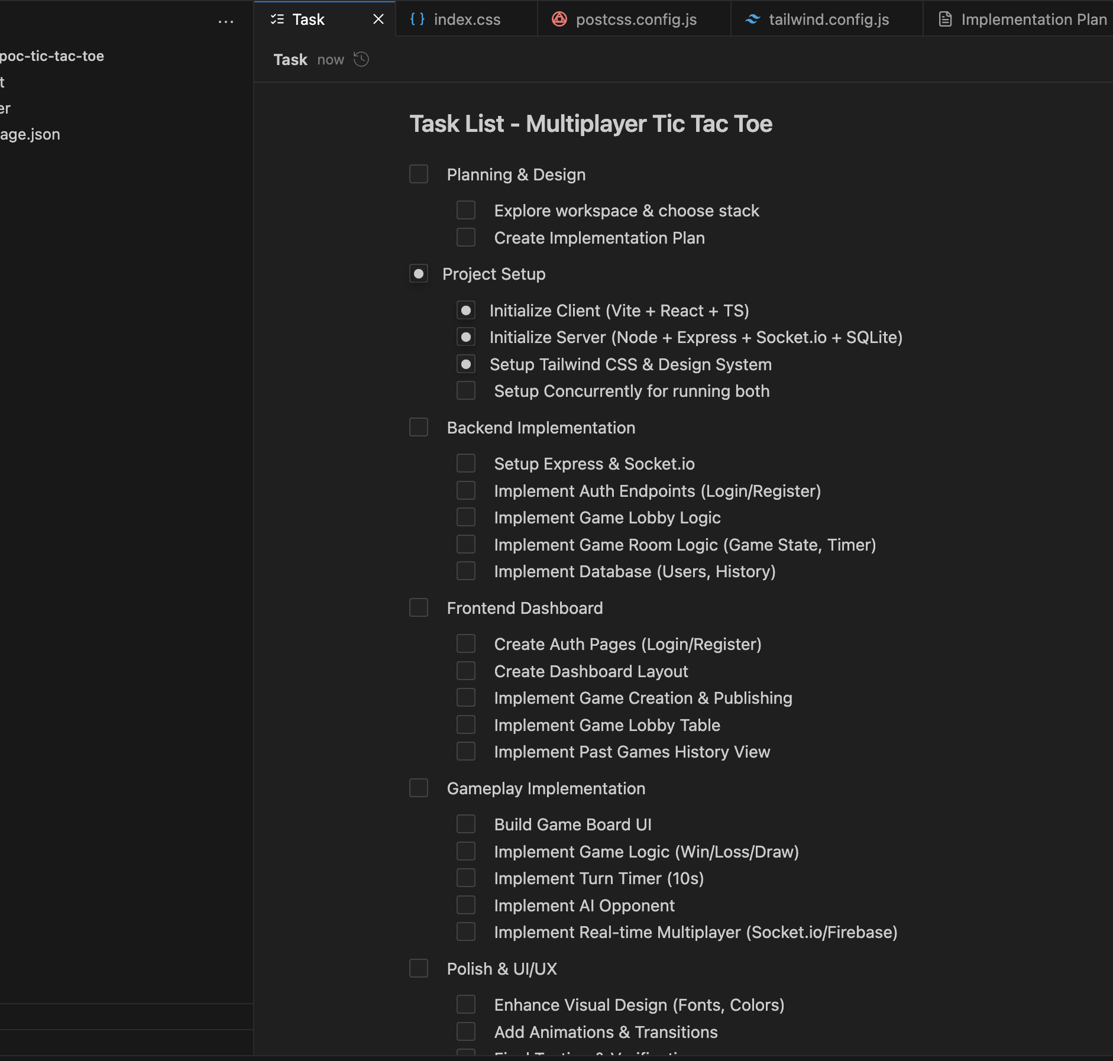Image resolution: width=1113 pixels, height=1061 pixels.
Task: Click the {} icon on the index.css tab
Action: (417, 19)
